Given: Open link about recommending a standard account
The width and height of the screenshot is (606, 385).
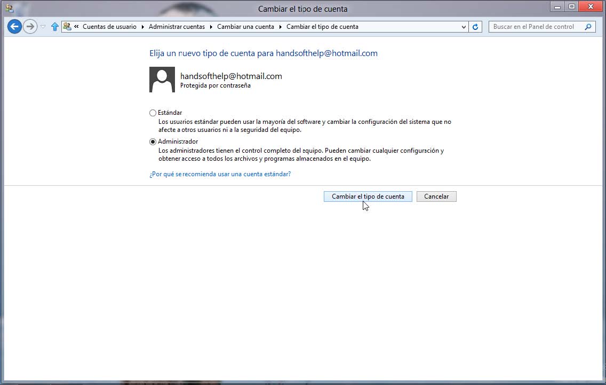Looking at the screenshot, I should (220, 174).
